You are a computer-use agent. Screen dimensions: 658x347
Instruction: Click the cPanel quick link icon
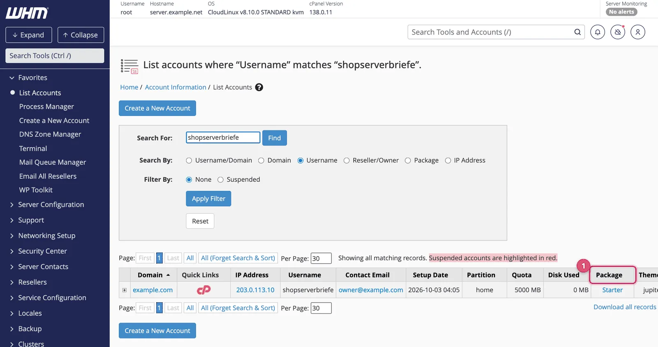204,290
